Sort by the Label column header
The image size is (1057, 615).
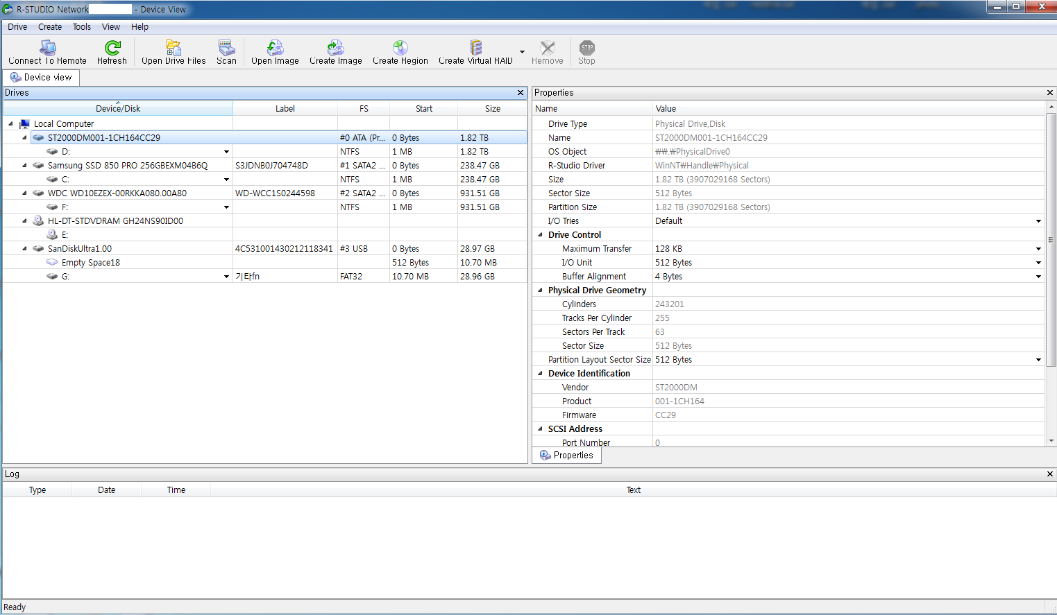tap(285, 109)
